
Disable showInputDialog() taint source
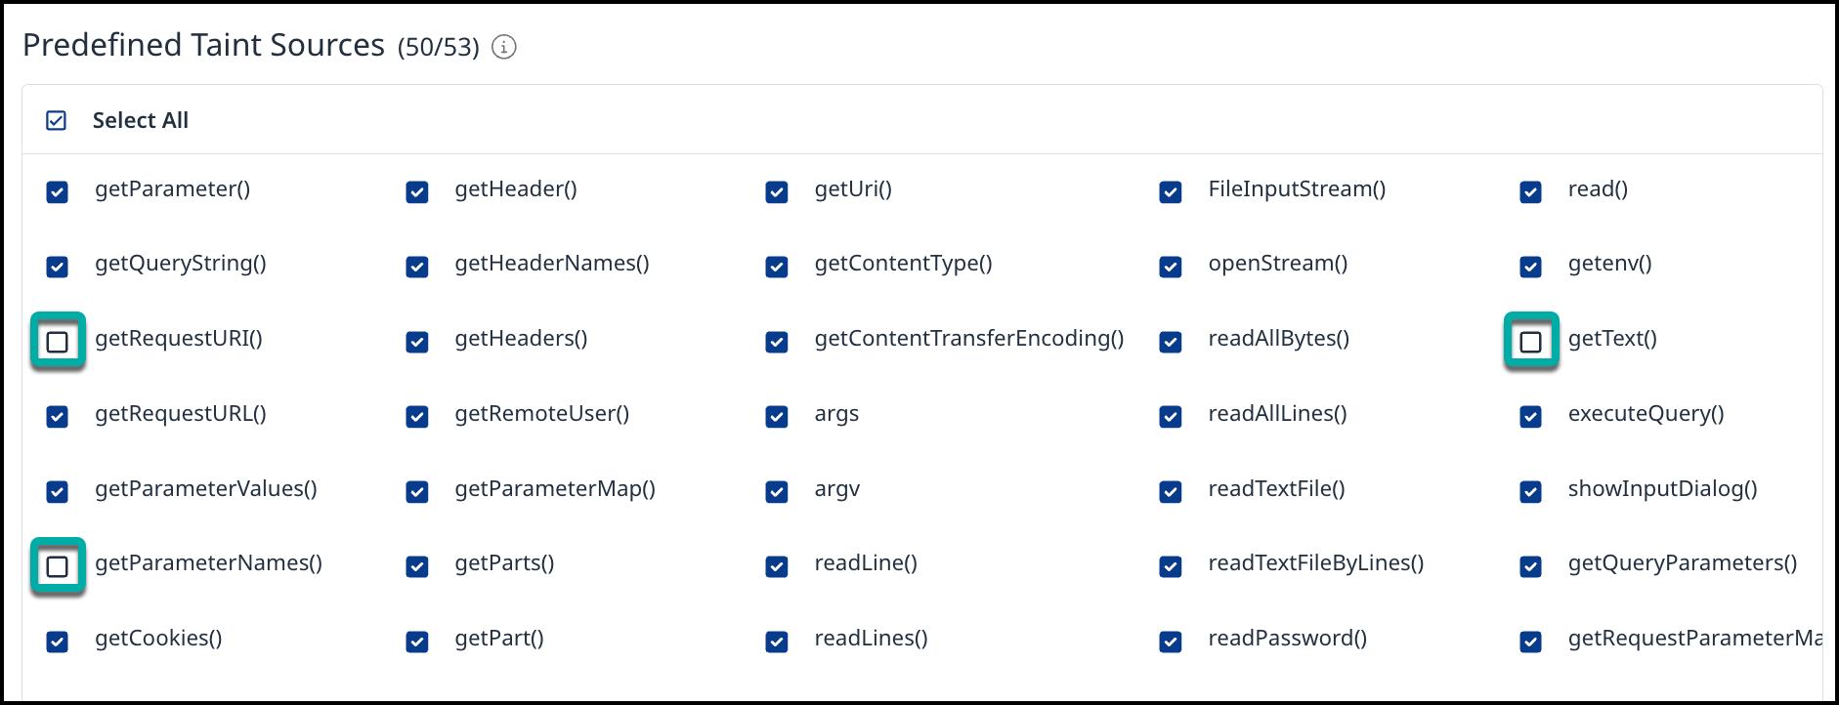click(x=1530, y=491)
